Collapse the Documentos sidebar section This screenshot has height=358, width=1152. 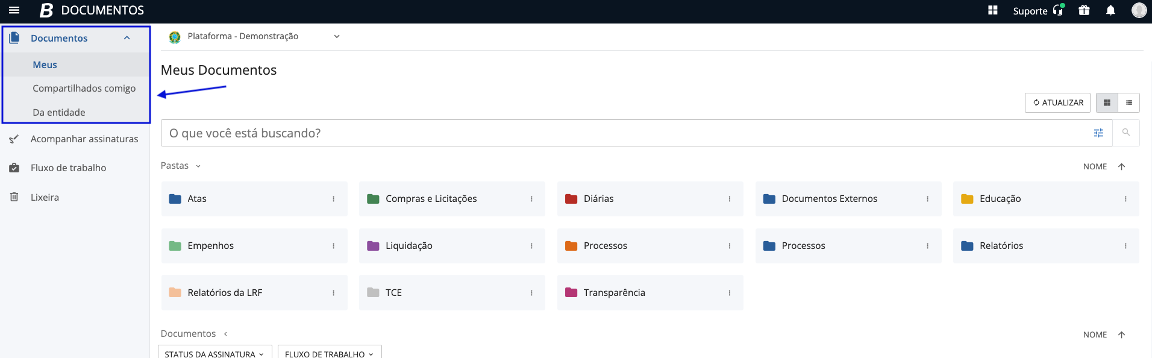(x=127, y=38)
